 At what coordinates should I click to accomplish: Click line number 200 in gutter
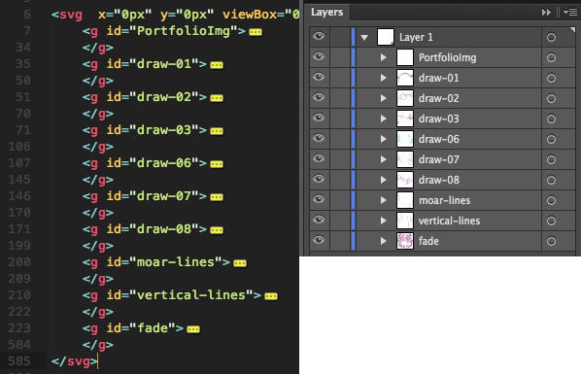pos(19,261)
